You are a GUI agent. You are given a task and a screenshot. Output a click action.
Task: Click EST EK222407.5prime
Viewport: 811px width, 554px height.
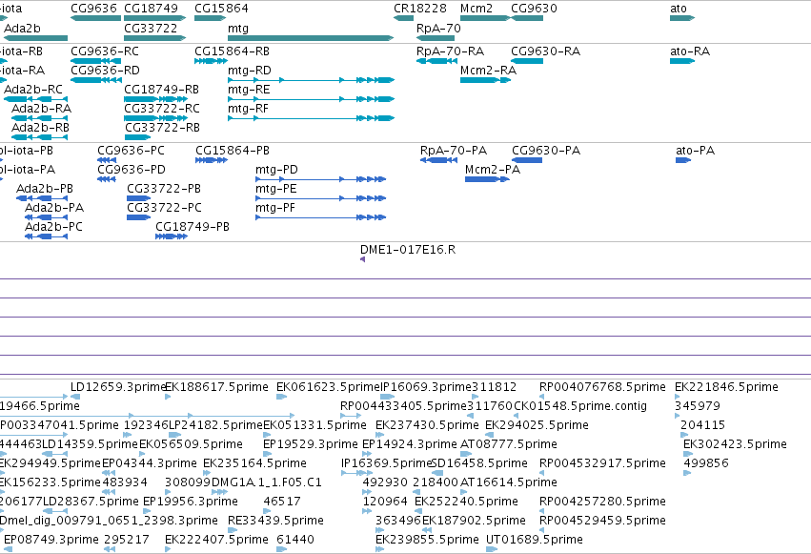[x=170, y=549]
